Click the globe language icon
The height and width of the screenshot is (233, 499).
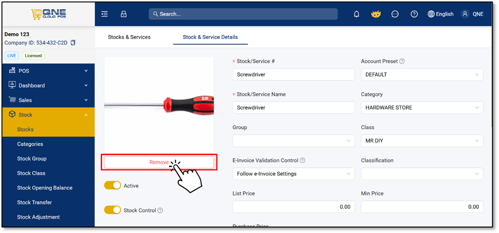[431, 14]
